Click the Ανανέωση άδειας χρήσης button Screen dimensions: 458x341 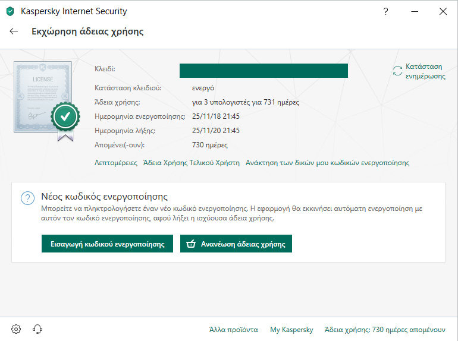tap(236, 244)
